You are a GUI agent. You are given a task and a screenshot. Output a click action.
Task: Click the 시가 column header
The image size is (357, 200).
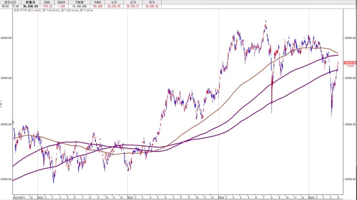[x=114, y=2]
